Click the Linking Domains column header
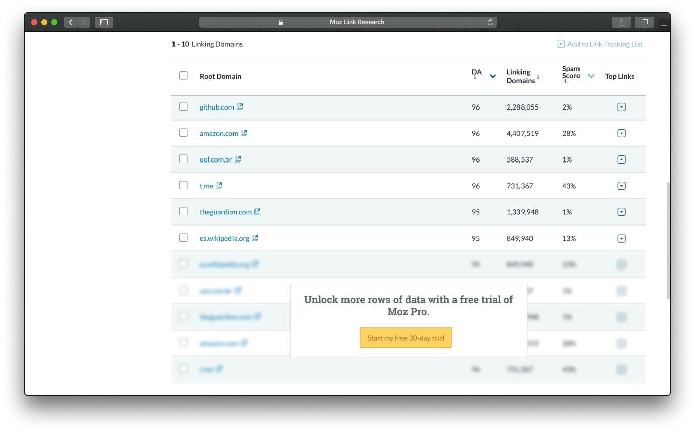This screenshot has height=432, width=695. pyautogui.click(x=520, y=76)
